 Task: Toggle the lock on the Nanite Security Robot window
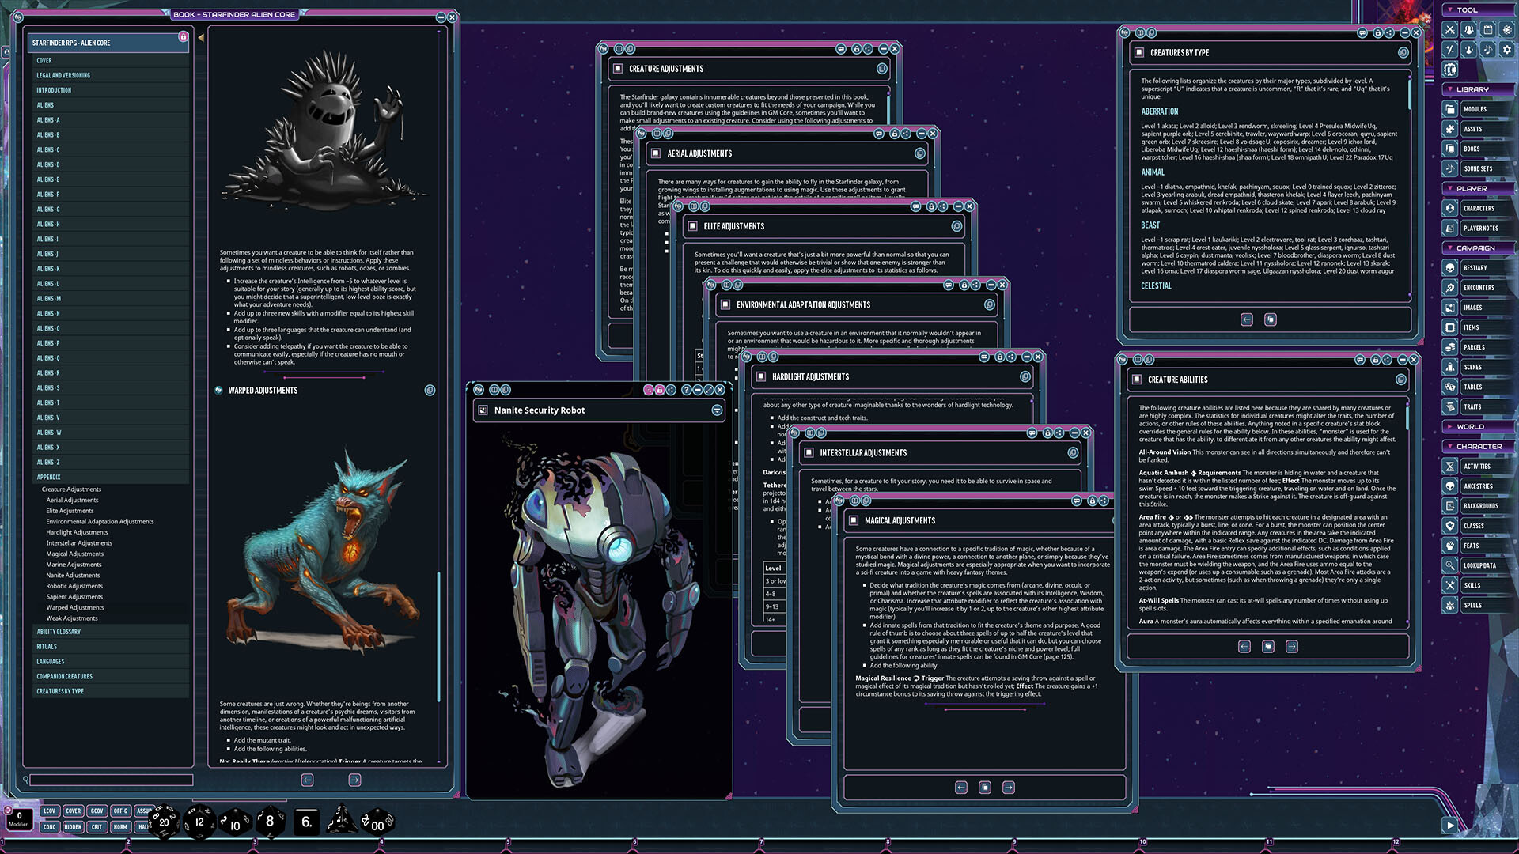pyautogui.click(x=658, y=389)
